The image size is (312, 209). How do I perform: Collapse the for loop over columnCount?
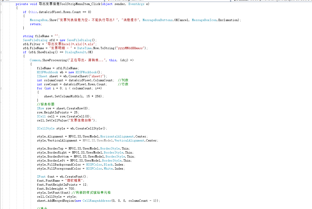pyautogui.click(x=1, y=88)
